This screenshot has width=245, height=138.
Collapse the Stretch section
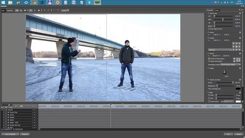tap(208, 54)
